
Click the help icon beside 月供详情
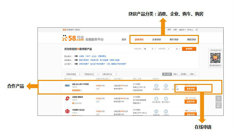122,79
